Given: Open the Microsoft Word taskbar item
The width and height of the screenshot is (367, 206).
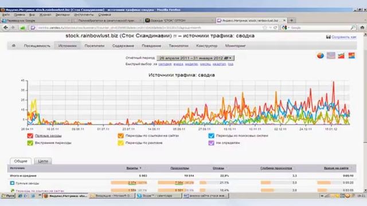Looking at the screenshot, I should pyautogui.click(x=205, y=196).
